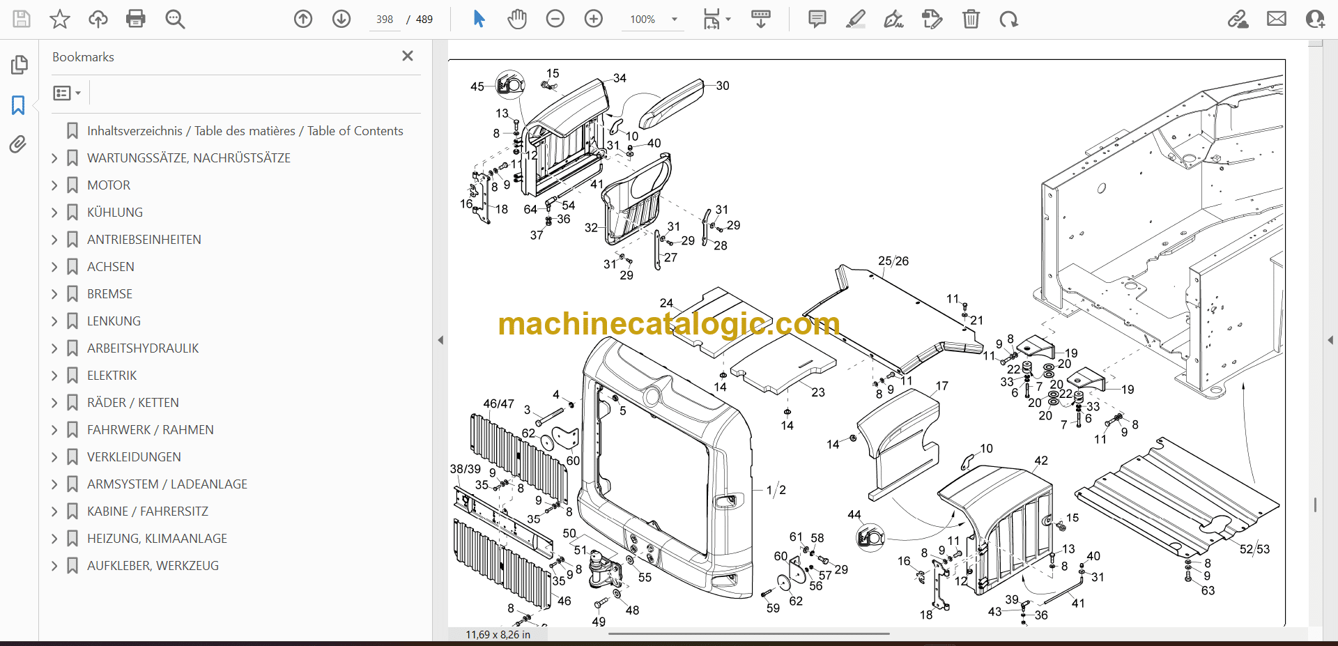Select the highlight text tool
The width and height of the screenshot is (1338, 646).
pos(855,19)
